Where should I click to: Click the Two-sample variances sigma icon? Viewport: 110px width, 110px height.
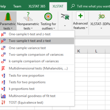[x=3, y=54]
